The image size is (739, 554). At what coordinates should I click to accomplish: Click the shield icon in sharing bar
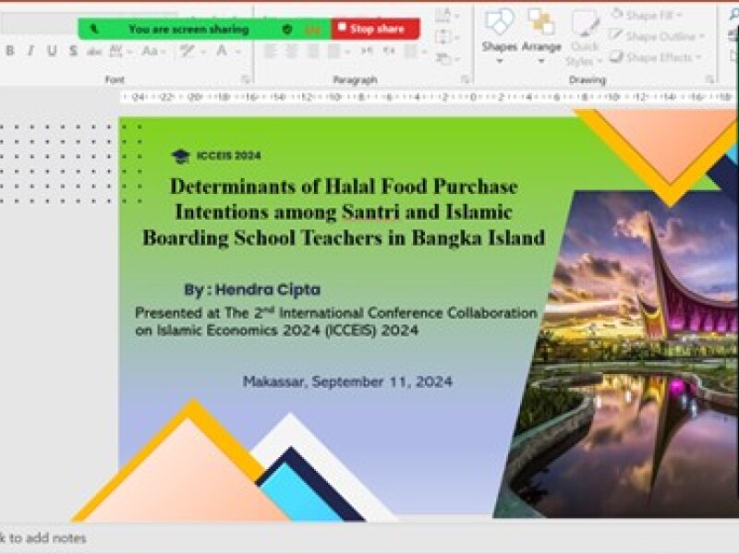click(287, 30)
